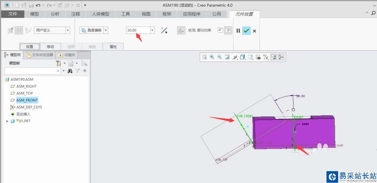Image resolution: width=377 pixels, height=183 pixels.
Task: Click the Undo arrow icon
Action: click(38, 5)
